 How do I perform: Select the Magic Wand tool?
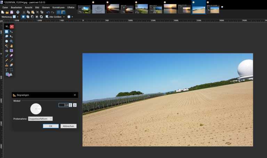tap(7, 46)
